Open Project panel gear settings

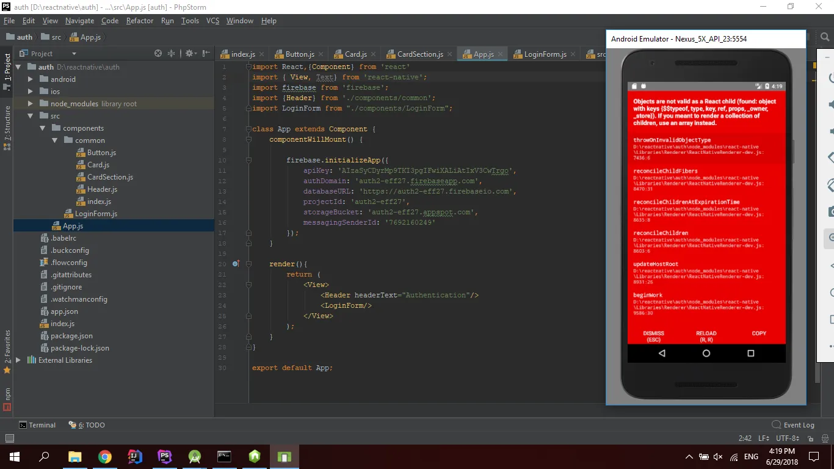[189, 54]
